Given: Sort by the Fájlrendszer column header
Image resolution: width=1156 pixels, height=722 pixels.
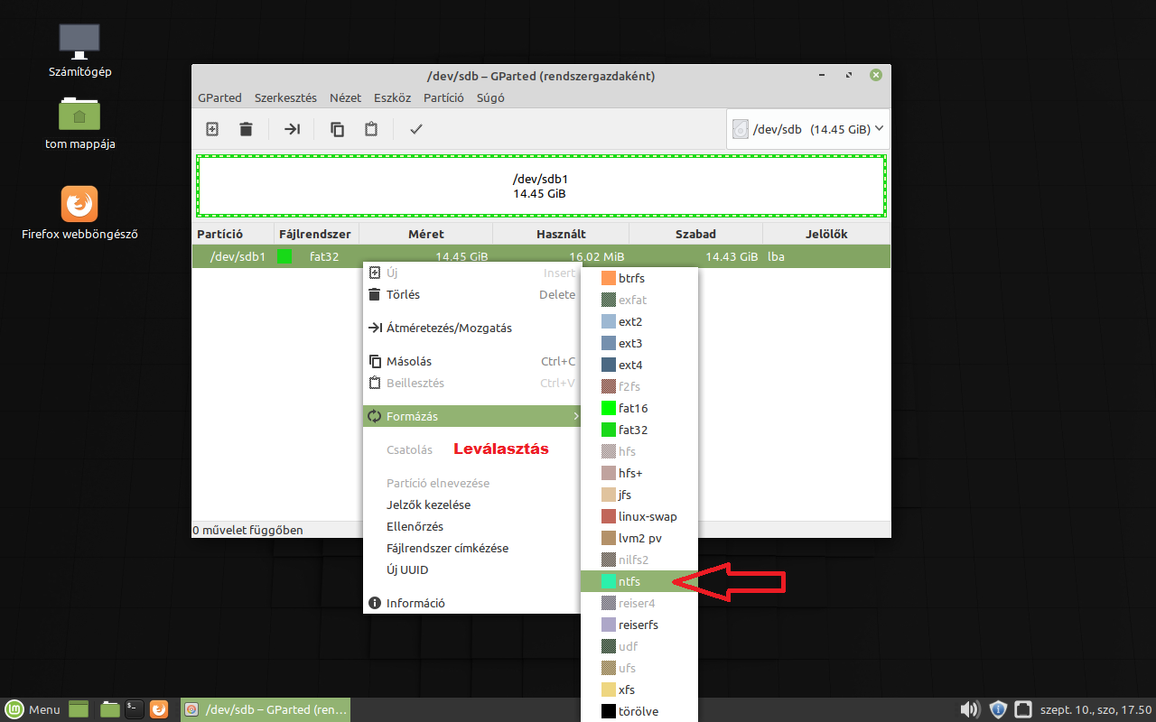Looking at the screenshot, I should point(316,234).
